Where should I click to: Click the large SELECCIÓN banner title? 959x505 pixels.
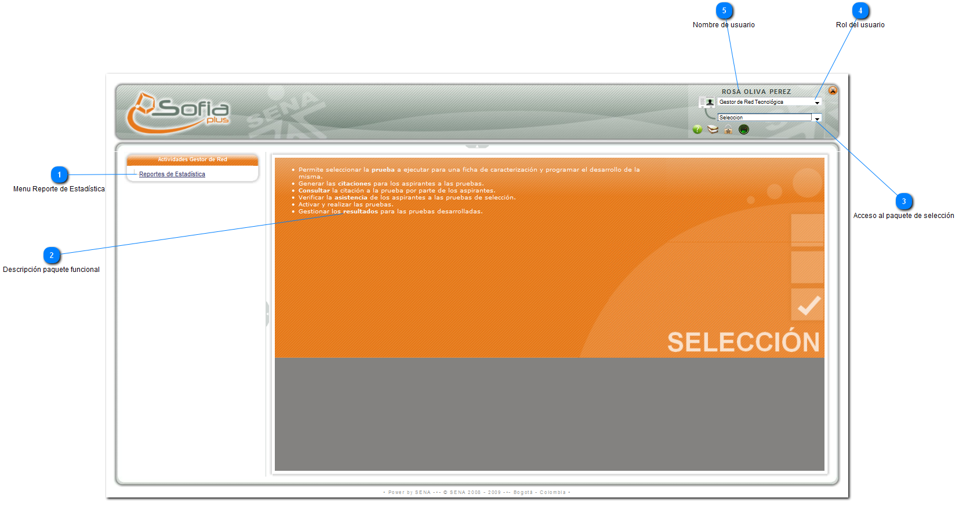coord(743,341)
